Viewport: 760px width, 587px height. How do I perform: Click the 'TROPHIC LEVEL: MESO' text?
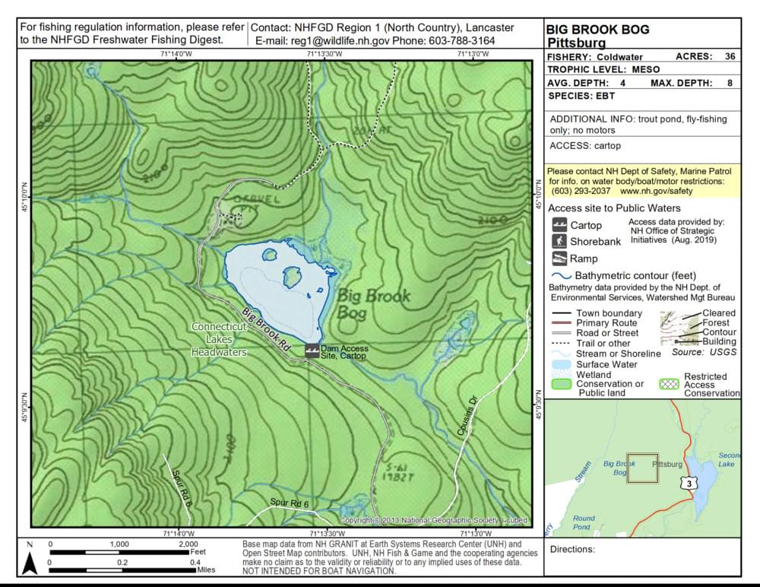pyautogui.click(x=603, y=69)
